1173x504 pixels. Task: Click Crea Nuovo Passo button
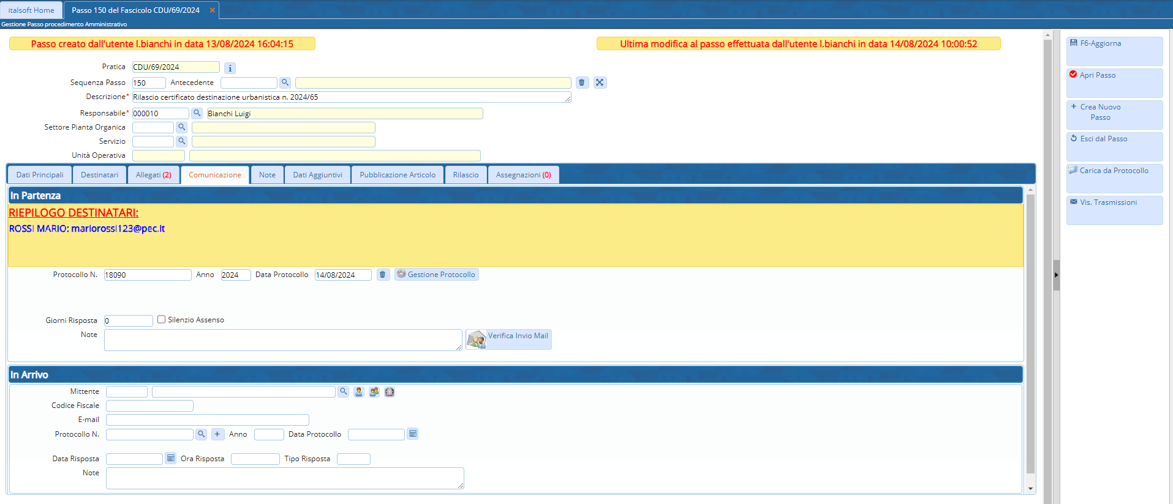pyautogui.click(x=1114, y=114)
